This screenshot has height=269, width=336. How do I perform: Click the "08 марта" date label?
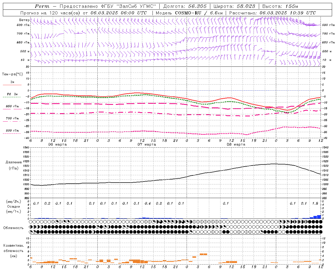tap(236, 144)
